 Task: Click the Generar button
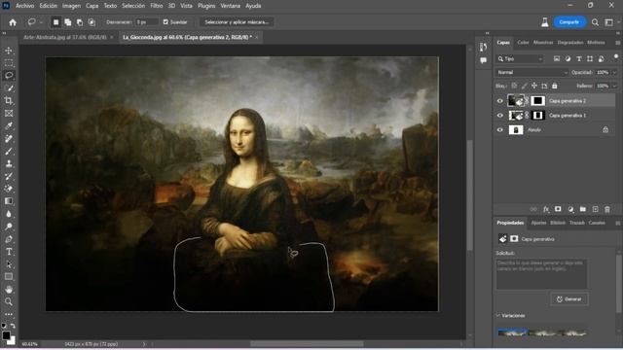click(569, 299)
